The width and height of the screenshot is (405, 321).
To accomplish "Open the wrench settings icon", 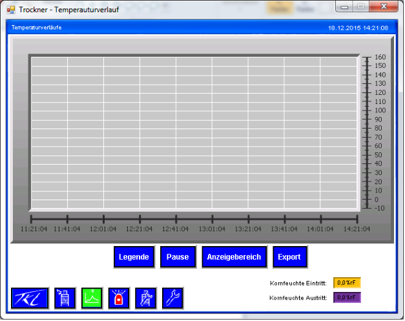I will tap(172, 298).
